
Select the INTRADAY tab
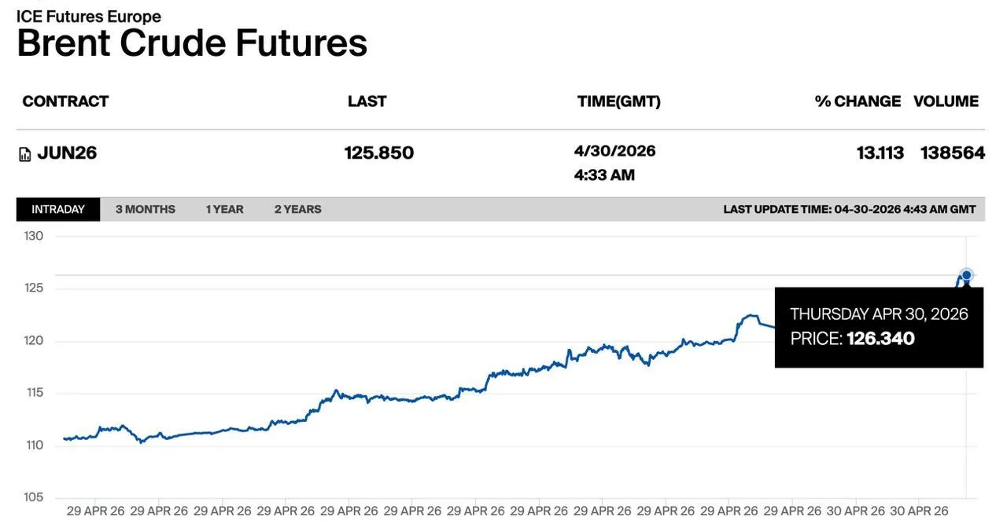point(58,209)
